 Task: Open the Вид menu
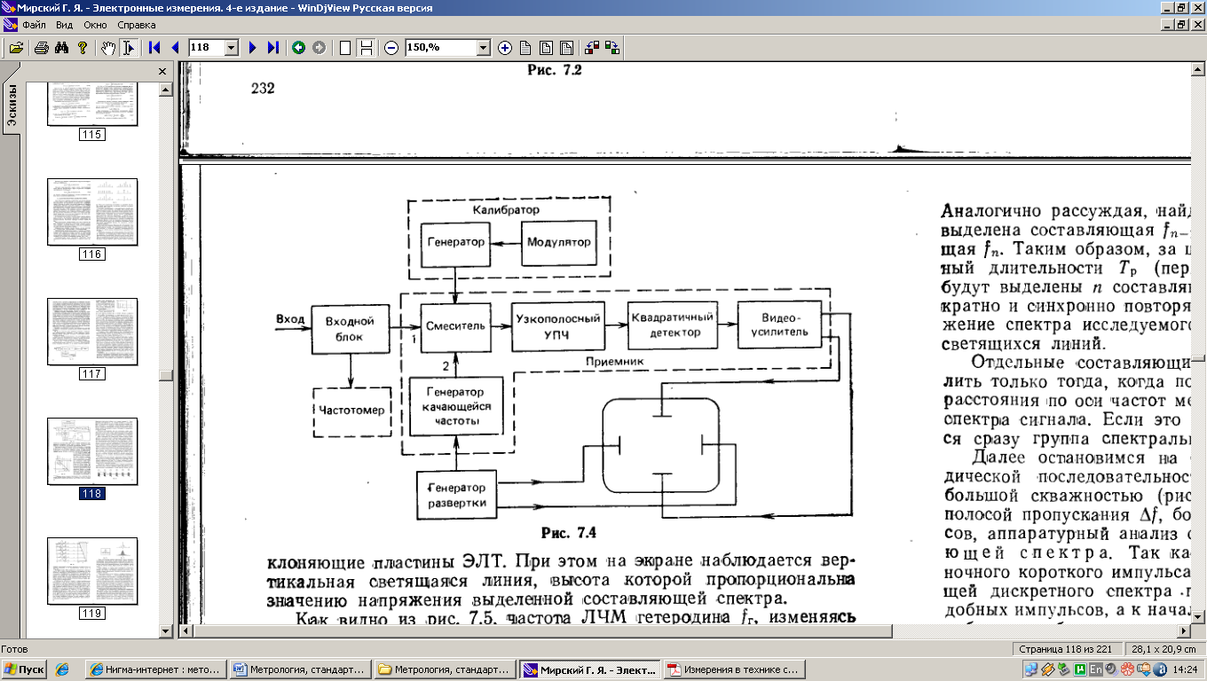click(64, 25)
